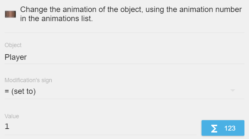
Task: Click the film strip animation icon
Action: point(10,14)
